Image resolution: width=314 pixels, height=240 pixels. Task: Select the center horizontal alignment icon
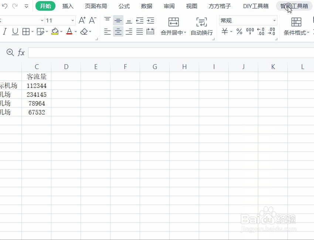click(118, 32)
